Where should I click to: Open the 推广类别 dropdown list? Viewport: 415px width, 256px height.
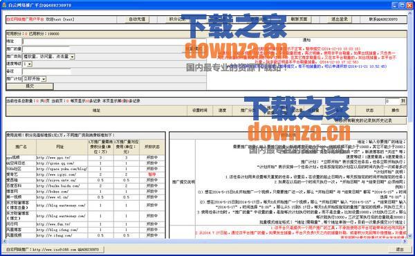(72, 57)
